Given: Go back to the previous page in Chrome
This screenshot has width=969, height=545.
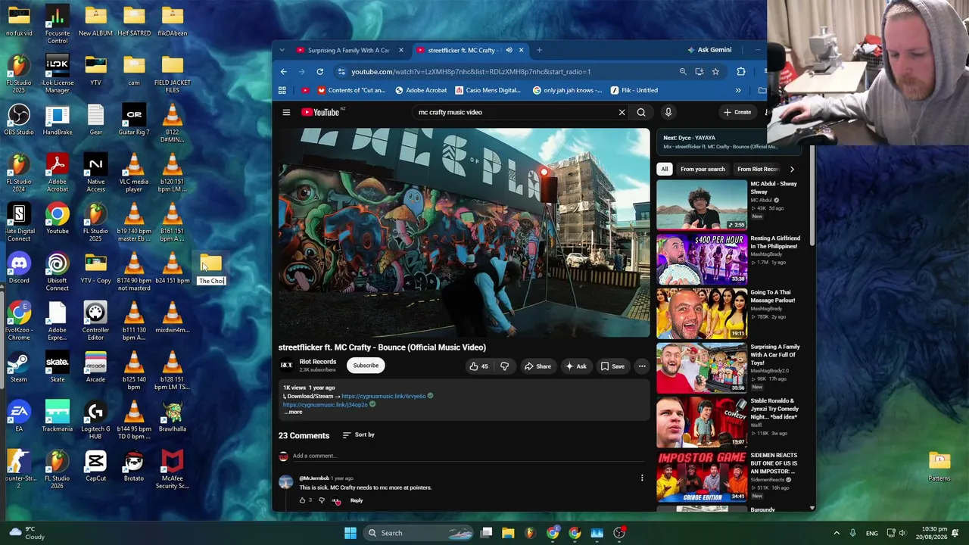Looking at the screenshot, I should tap(283, 72).
